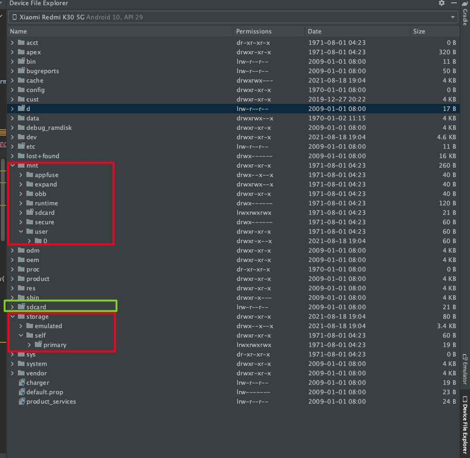Open the Gradle side tab
Viewport: 470px width, 458px height.
coord(465,13)
